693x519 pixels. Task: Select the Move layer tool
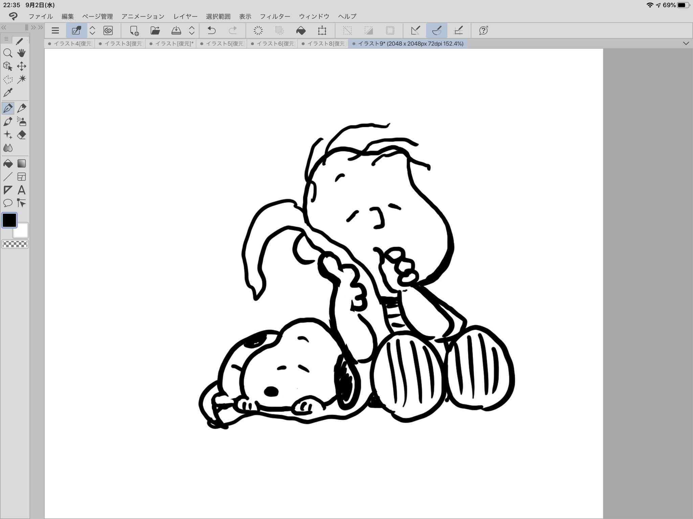click(21, 66)
